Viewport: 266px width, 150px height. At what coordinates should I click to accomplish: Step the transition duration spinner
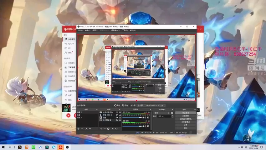tap(172, 116)
